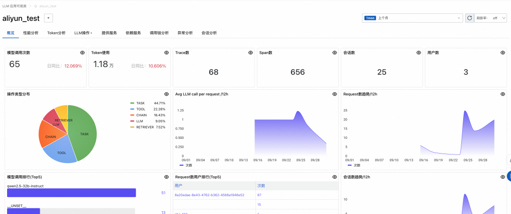The width and height of the screenshot is (511, 214).
Task: Click the 会话数 value 25
Action: [382, 72]
